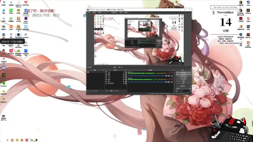Screen dimensions: 253x142
Task: Undock the Controls panel via header icon
Action: (190, 70)
